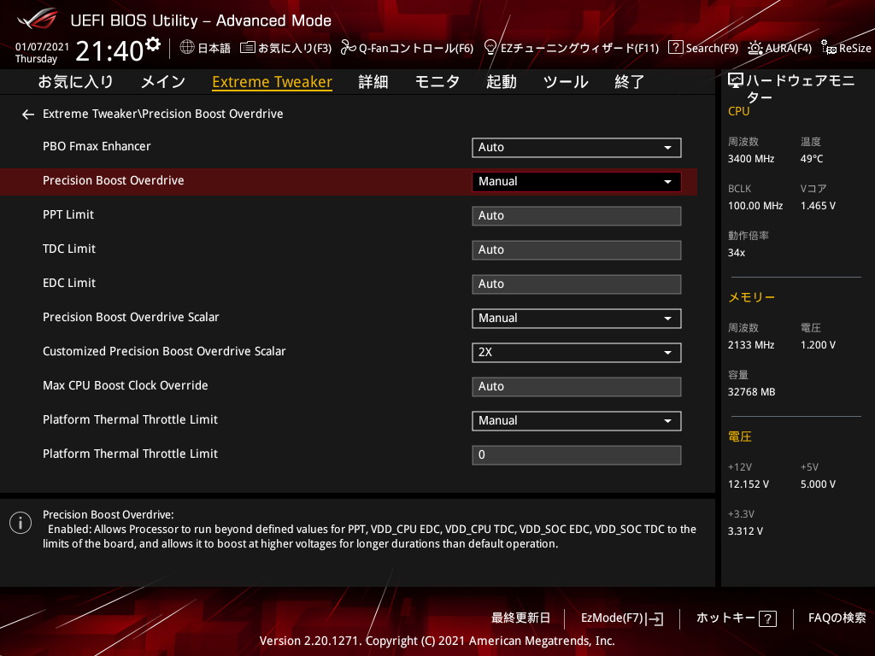This screenshot has height=656, width=875.
Task: Click the date 01/07/2021 Thursday
Action: [x=42, y=53]
